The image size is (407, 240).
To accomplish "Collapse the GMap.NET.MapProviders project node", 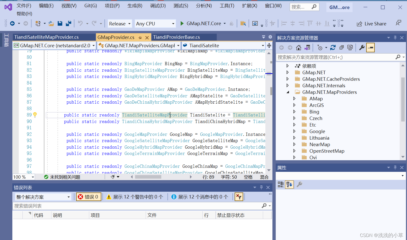I will click(x=288, y=92).
